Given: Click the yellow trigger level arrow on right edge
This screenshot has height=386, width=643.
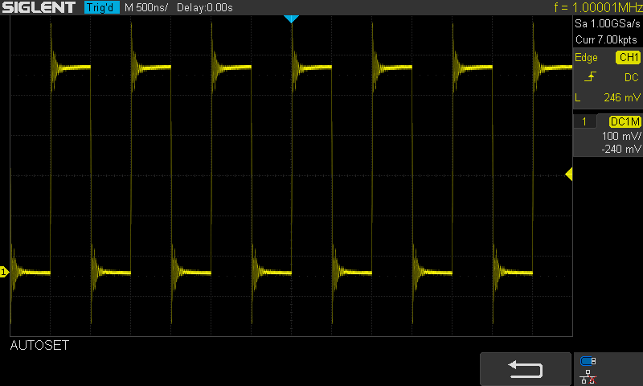Looking at the screenshot, I should (x=568, y=175).
